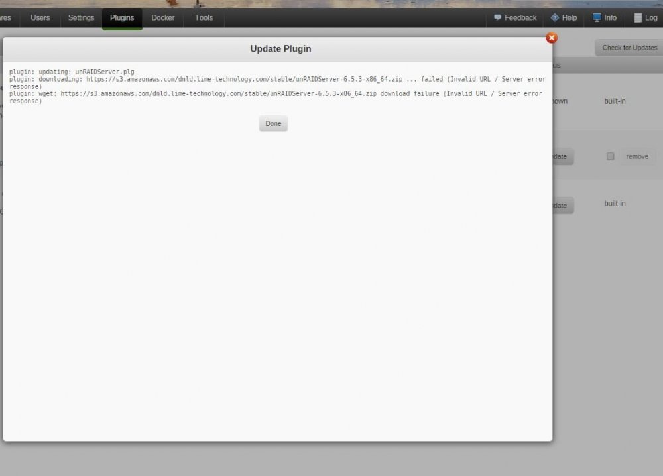Open the Help link

[569, 18]
